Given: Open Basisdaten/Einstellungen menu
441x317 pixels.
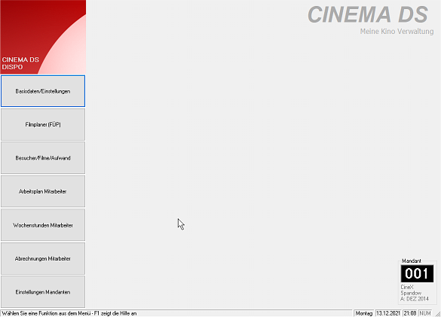Looking at the screenshot, I should 43,91.
